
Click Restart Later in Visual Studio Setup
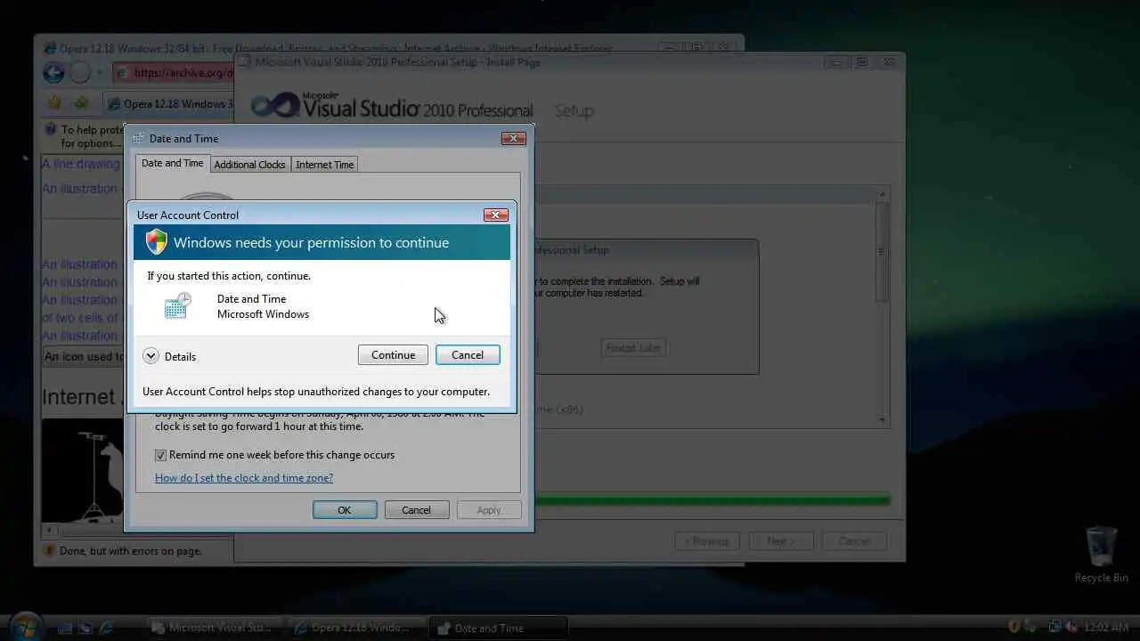point(633,348)
